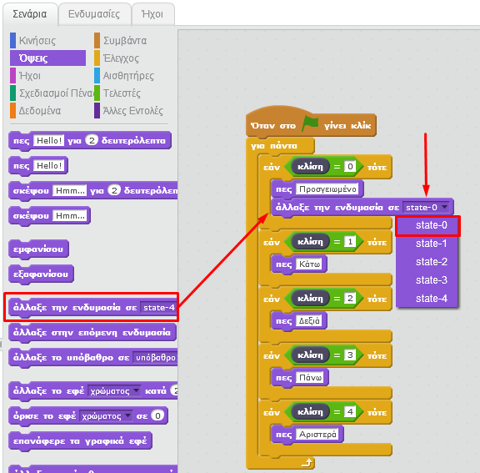Choose state-0 from the costume list

(427, 225)
